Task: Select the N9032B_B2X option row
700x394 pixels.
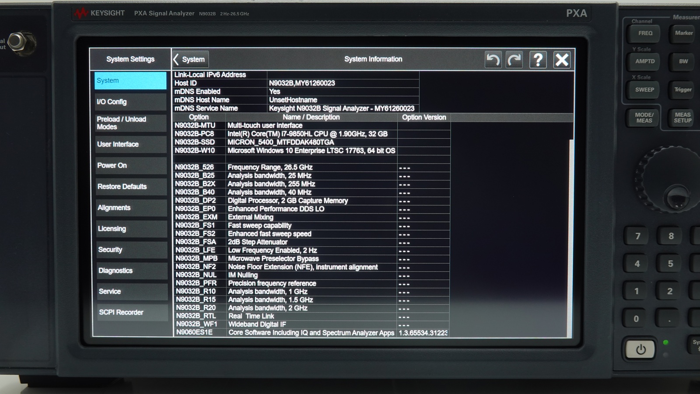Action: [311, 184]
